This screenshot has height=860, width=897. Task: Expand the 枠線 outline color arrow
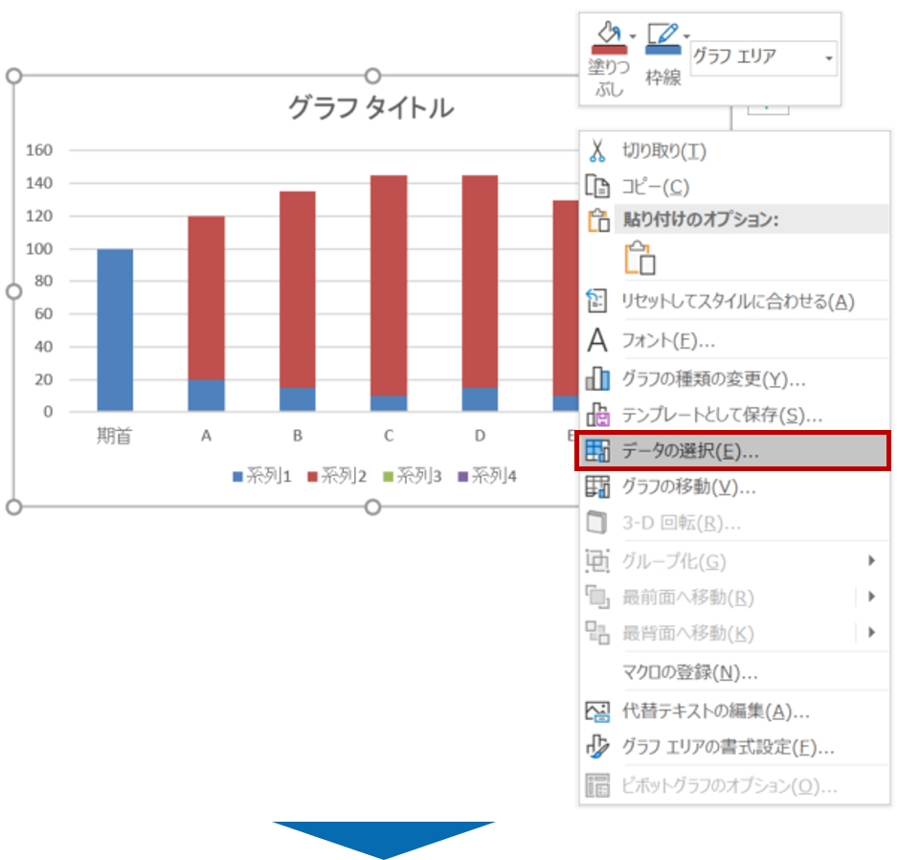[686, 36]
